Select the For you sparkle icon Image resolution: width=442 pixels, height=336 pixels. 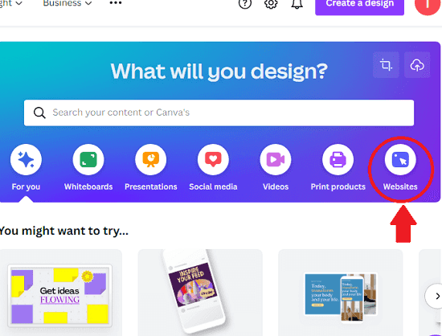click(26, 159)
